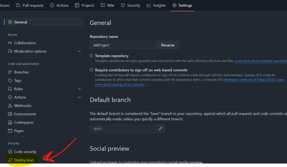The height and width of the screenshot is (167, 287).
Task: Select the Settings tab
Action: (182, 6)
